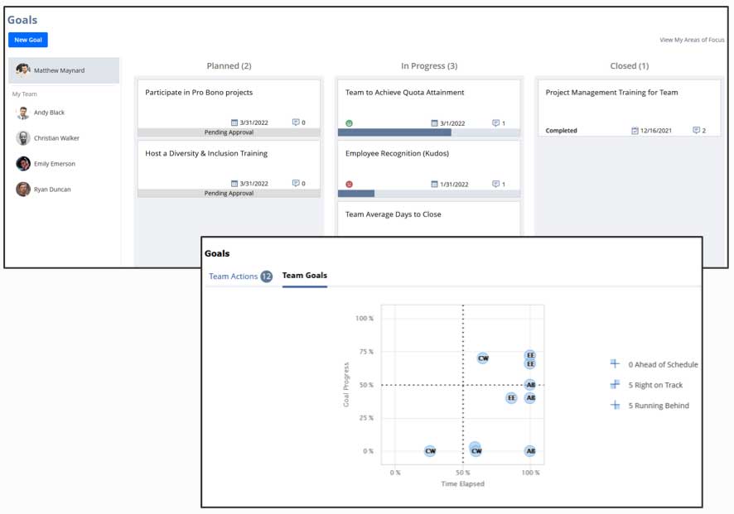Click the calendar icon on Diversity & Inclusion Training
734x514 pixels.
[x=234, y=184]
